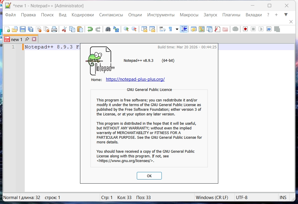Click the Copy icon in toolbar
298x204 pixels.
click(x=72, y=29)
